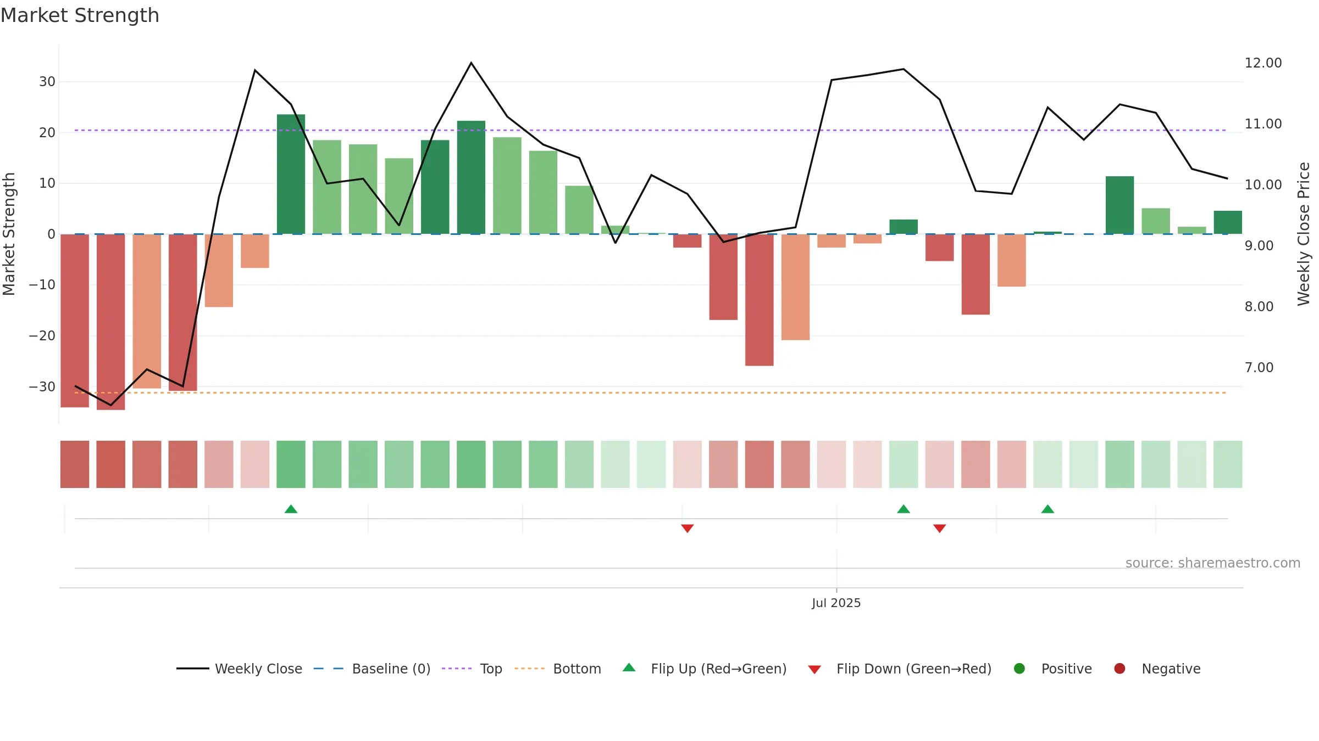Toggle the Flip Down (Green→Red) legend entry

[x=900, y=669]
